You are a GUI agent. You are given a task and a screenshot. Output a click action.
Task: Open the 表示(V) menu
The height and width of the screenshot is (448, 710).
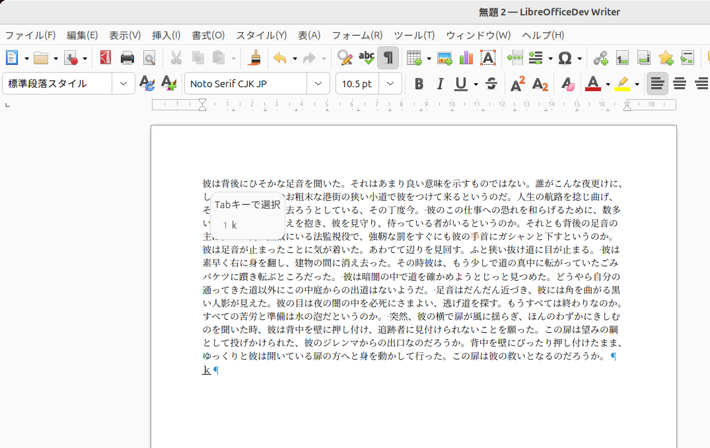coord(125,35)
